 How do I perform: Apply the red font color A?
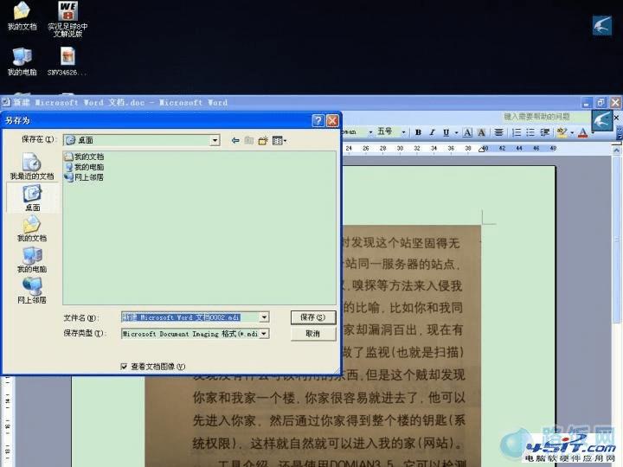click(582, 132)
